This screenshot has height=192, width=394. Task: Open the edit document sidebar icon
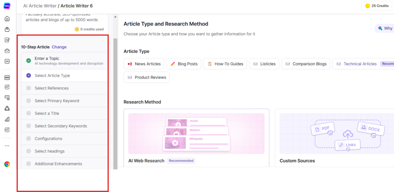coord(7,40)
